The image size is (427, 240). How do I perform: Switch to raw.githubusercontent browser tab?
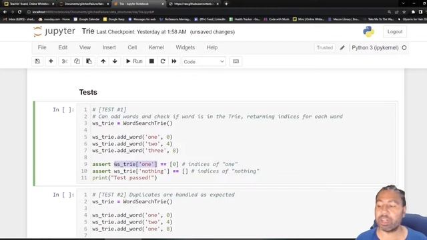[194, 4]
